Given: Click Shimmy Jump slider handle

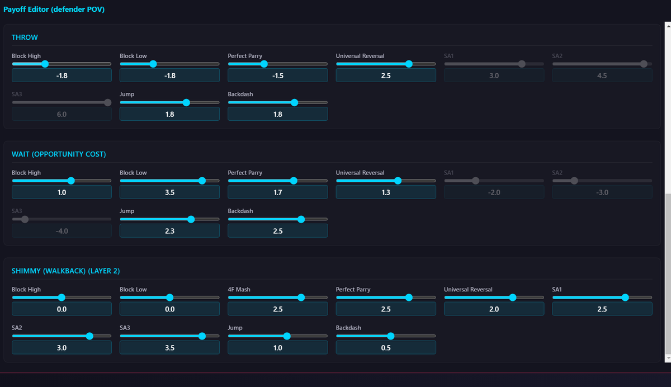Looking at the screenshot, I should (x=287, y=336).
